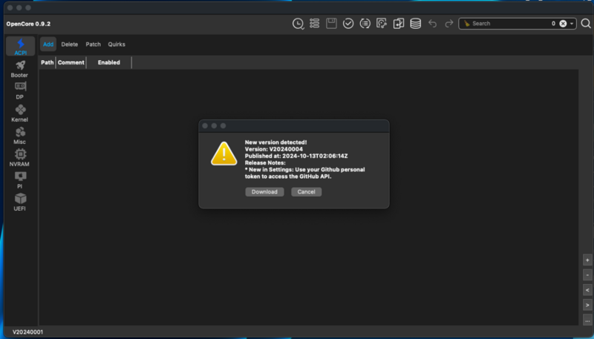Click the less-than move button
This screenshot has height=339, width=594.
(587, 290)
